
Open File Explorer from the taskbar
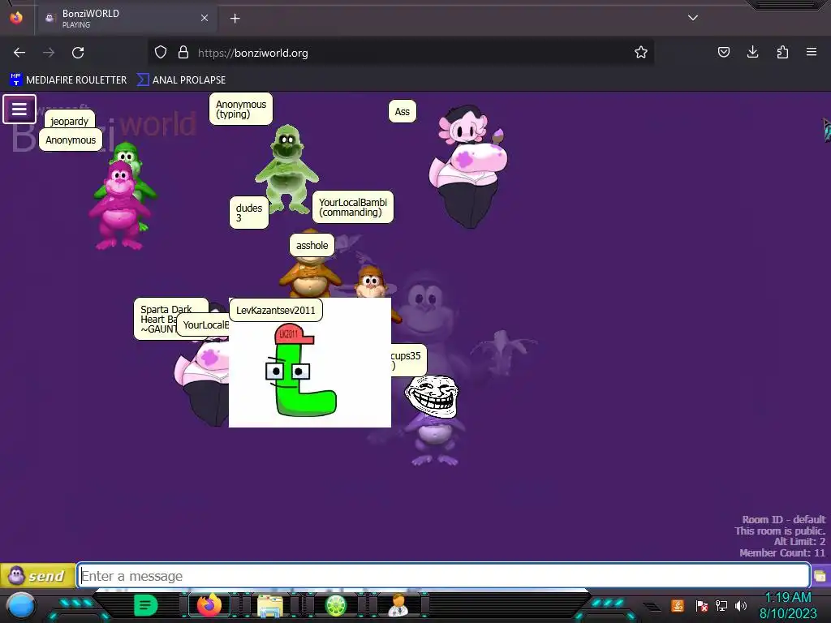[x=269, y=605]
